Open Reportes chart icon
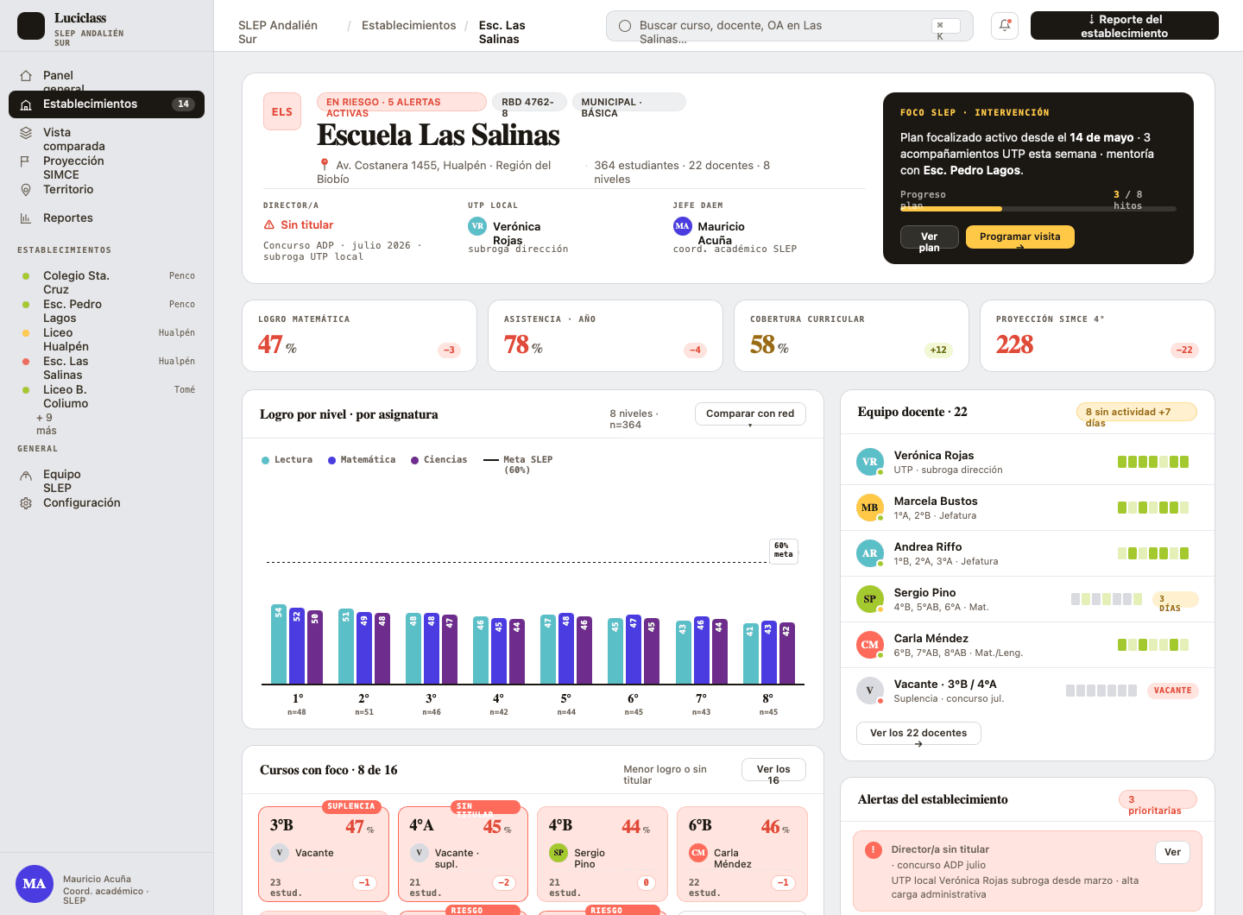The width and height of the screenshot is (1243, 915). click(26, 218)
